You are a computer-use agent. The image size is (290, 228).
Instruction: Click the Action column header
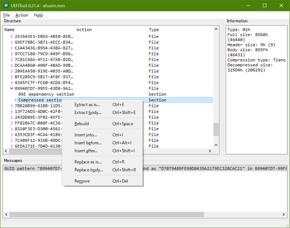click(111, 30)
